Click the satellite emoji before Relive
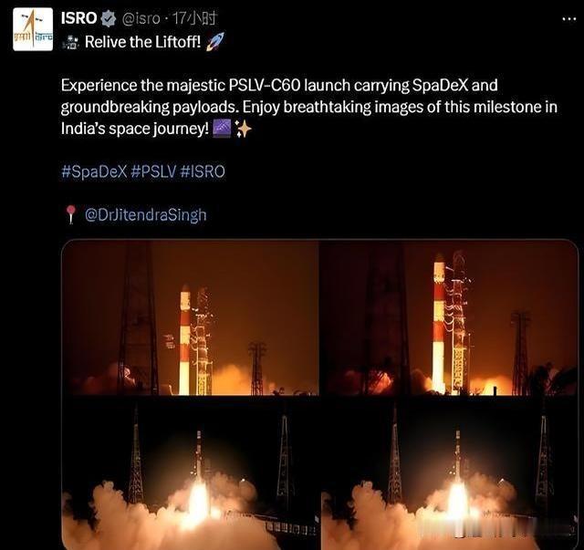 click(70, 42)
